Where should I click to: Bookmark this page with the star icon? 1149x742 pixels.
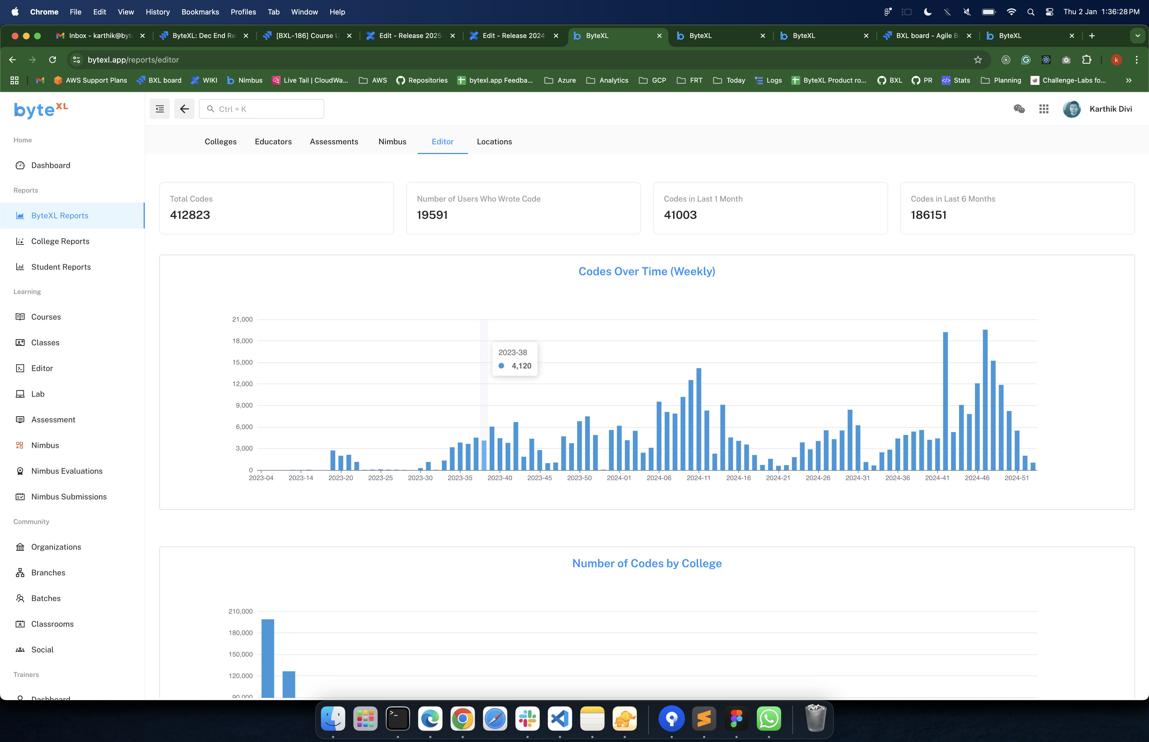click(977, 60)
